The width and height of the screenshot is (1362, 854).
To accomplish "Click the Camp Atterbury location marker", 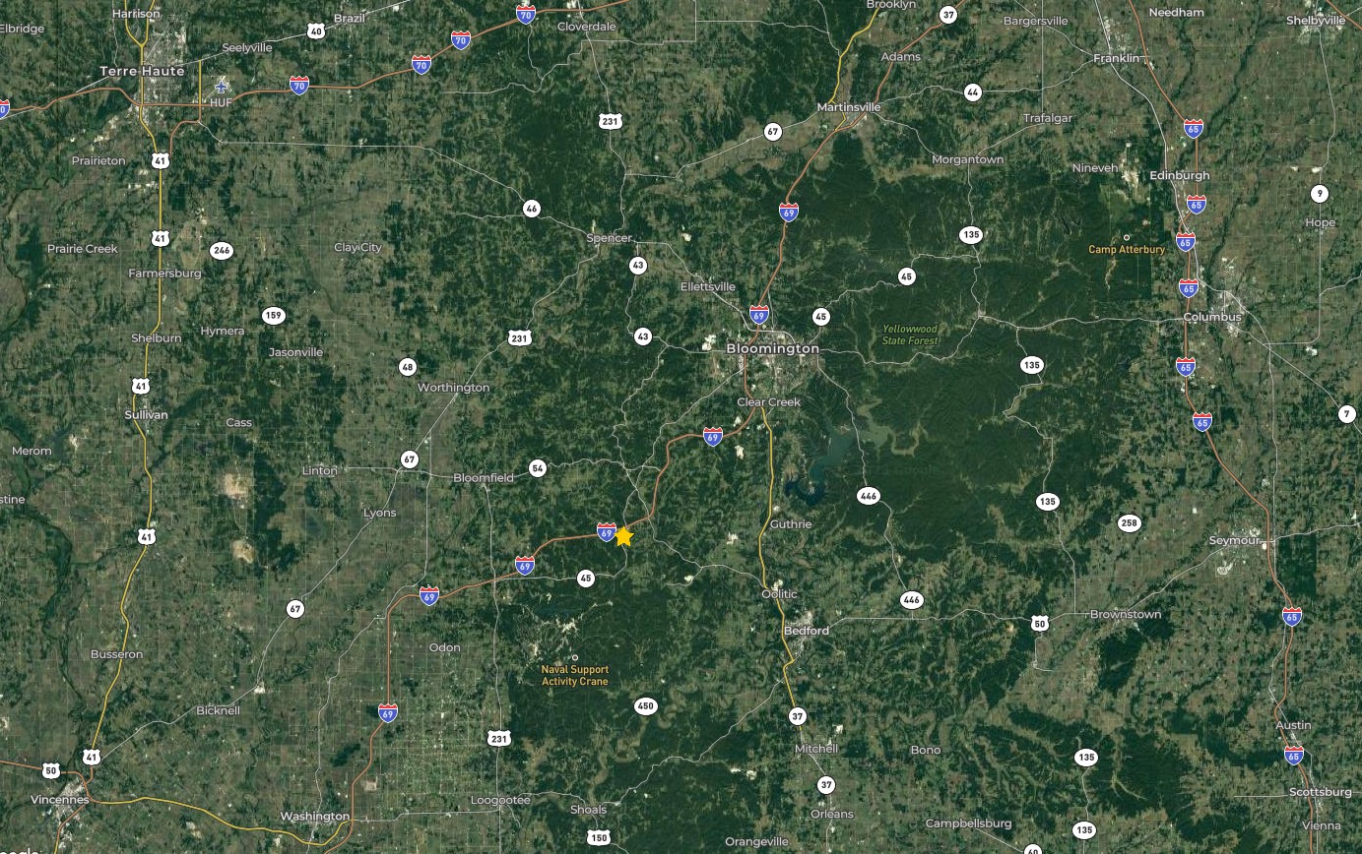I will coord(1127,237).
